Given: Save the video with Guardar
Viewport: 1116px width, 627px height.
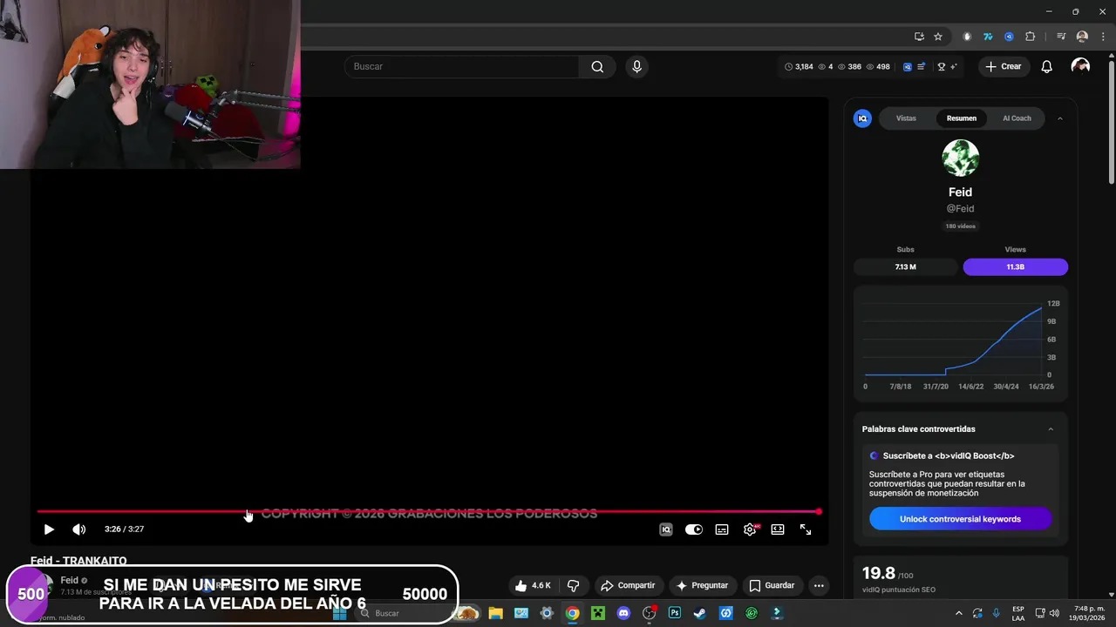Looking at the screenshot, I should click(772, 586).
